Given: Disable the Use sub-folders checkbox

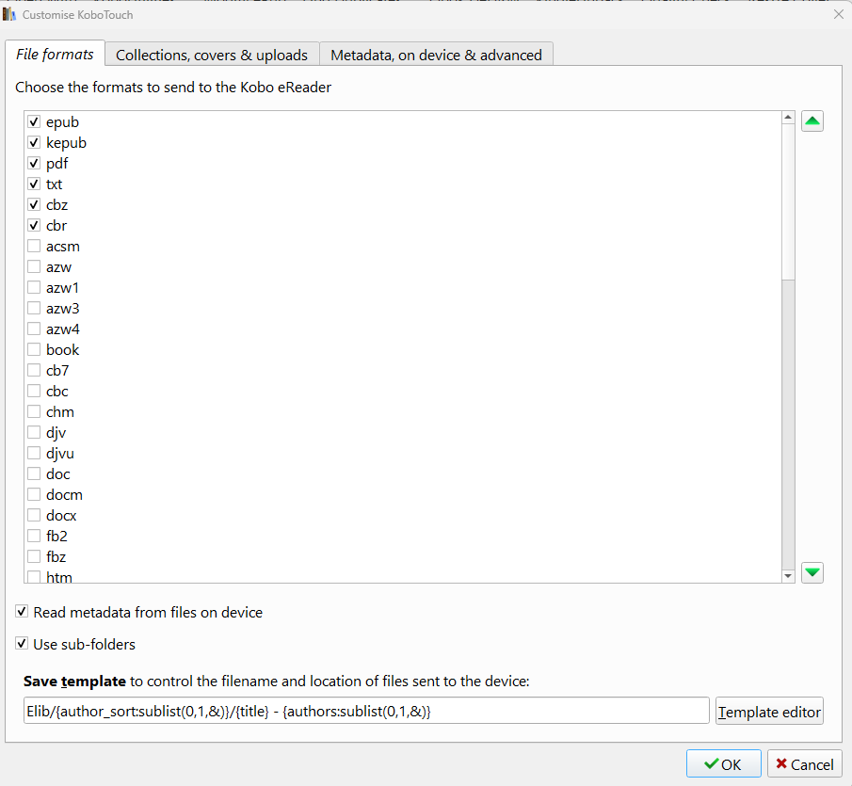Looking at the screenshot, I should 22,644.
